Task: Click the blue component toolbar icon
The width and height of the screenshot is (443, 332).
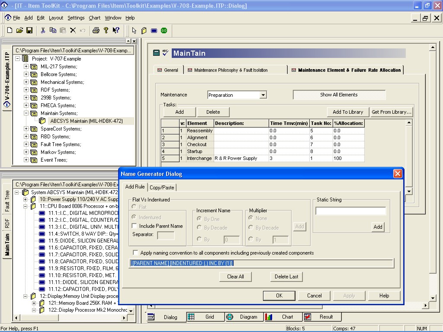Action: coord(154,31)
